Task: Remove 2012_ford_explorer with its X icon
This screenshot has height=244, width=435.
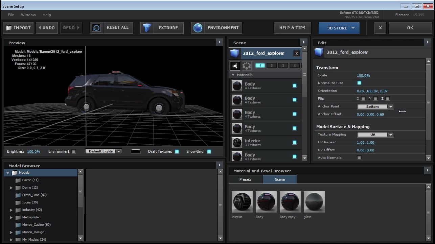Action: click(296, 53)
